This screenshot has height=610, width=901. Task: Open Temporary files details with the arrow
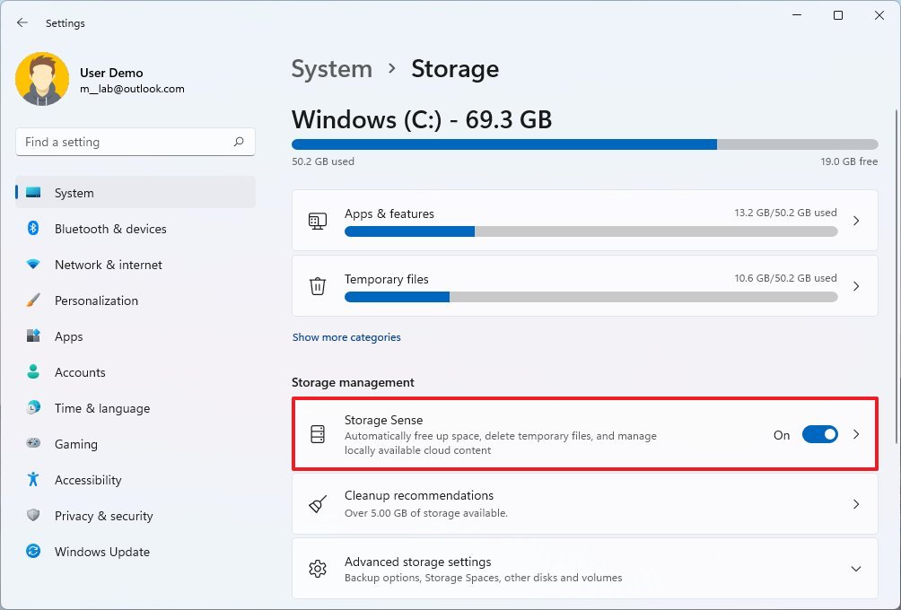point(854,286)
